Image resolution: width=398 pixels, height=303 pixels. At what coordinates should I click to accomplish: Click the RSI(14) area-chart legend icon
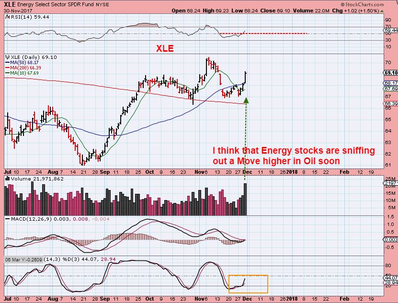pyautogui.click(x=8, y=17)
